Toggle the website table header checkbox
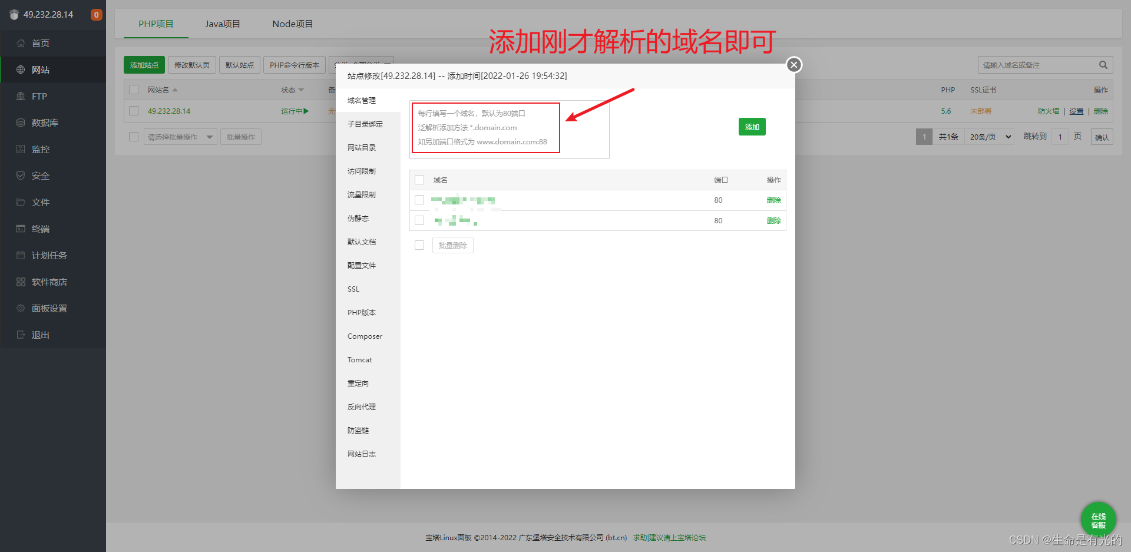This screenshot has height=552, width=1131. click(x=134, y=90)
